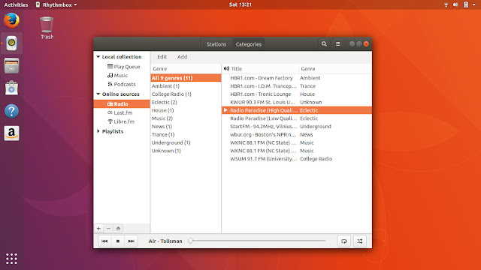Open the volume indicator in top bar
The width and height of the screenshot is (481, 270).
[x=455, y=4]
